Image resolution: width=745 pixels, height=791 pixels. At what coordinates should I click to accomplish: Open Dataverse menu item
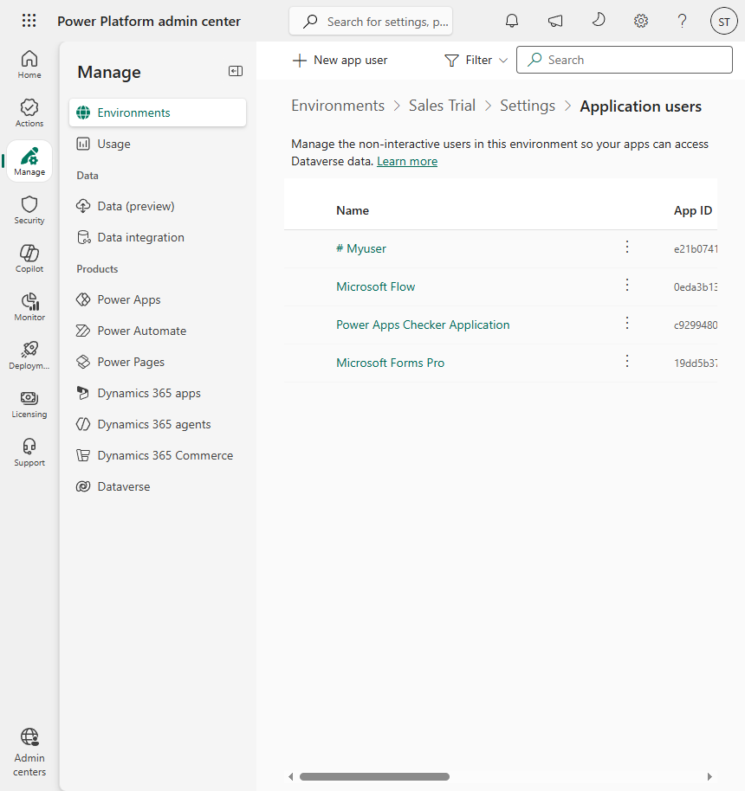point(158,486)
